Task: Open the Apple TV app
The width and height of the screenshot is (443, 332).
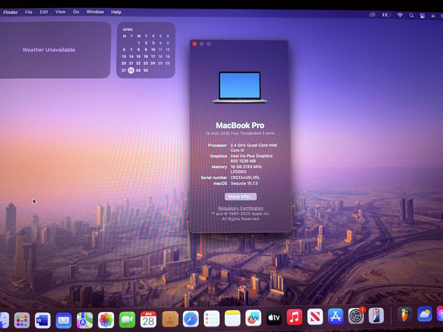Action: [274, 317]
